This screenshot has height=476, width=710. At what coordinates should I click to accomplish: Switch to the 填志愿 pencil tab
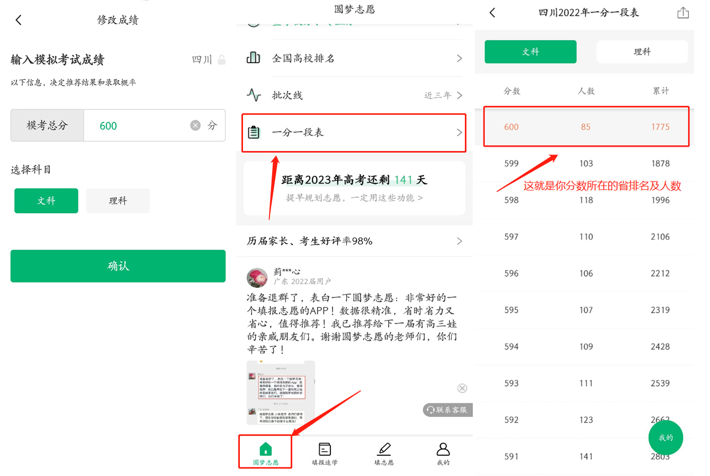[384, 454]
